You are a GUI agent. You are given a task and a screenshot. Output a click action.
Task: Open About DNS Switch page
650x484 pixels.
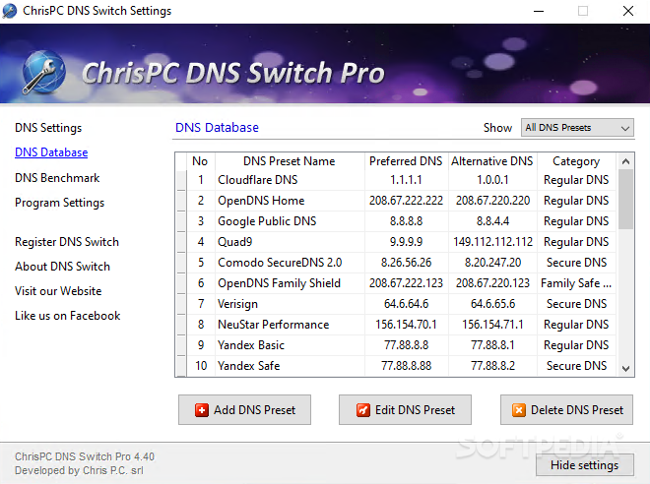pyautogui.click(x=62, y=267)
